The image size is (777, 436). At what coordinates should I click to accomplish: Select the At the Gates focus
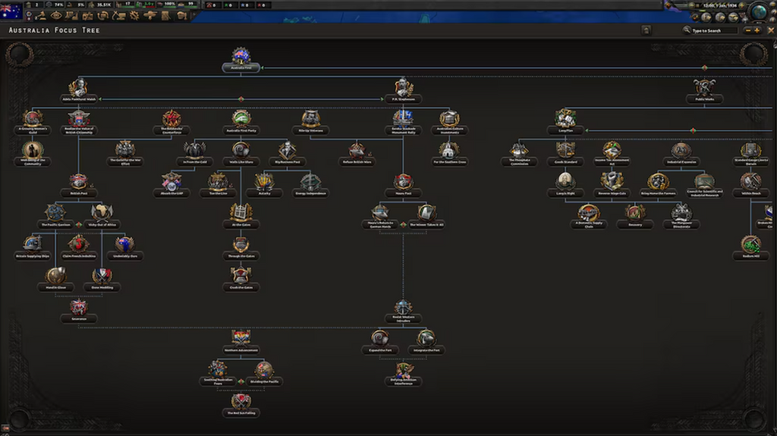(241, 217)
